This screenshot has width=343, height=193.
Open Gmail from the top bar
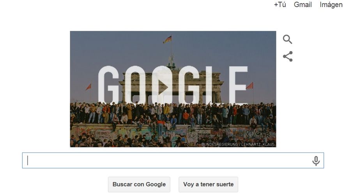(x=302, y=5)
